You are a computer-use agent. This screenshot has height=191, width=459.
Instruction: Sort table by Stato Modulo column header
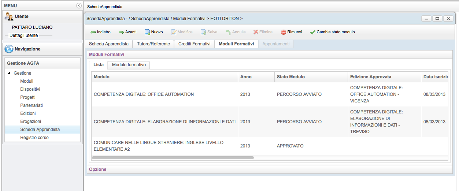click(x=291, y=77)
